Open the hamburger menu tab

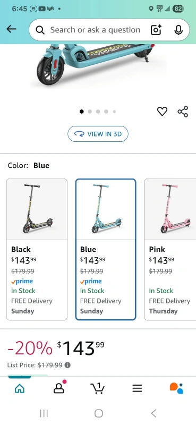tap(137, 388)
